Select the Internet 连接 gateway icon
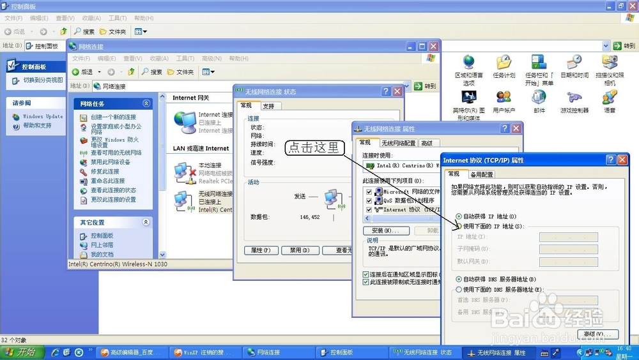639x360 pixels. 185,122
